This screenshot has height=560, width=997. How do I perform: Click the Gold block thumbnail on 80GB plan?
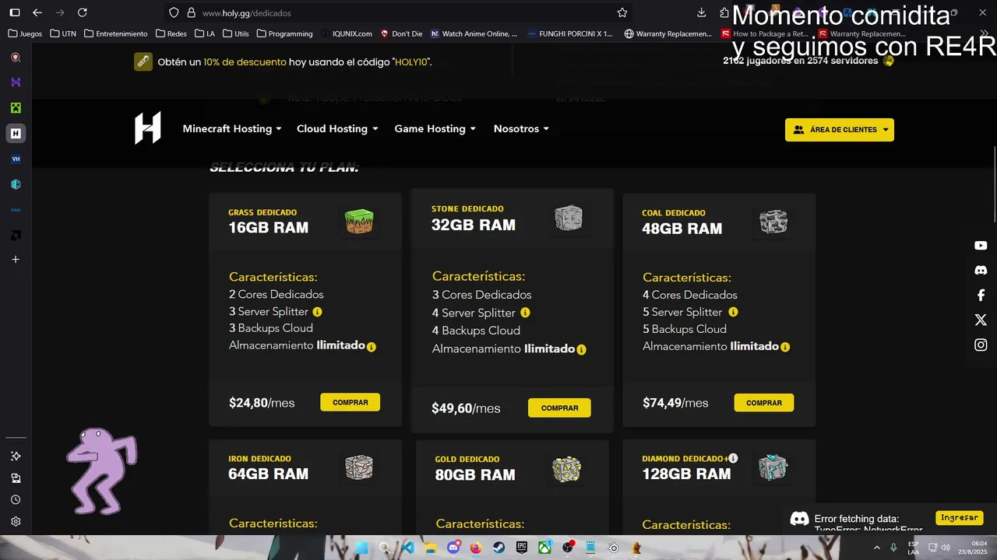point(567,468)
